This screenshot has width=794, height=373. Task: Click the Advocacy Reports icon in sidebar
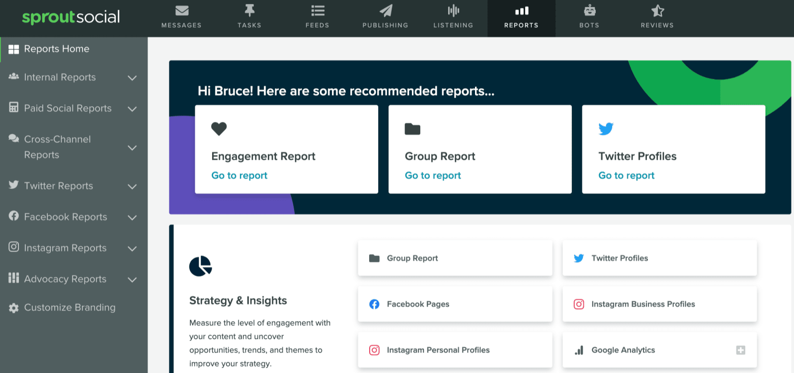tap(14, 278)
